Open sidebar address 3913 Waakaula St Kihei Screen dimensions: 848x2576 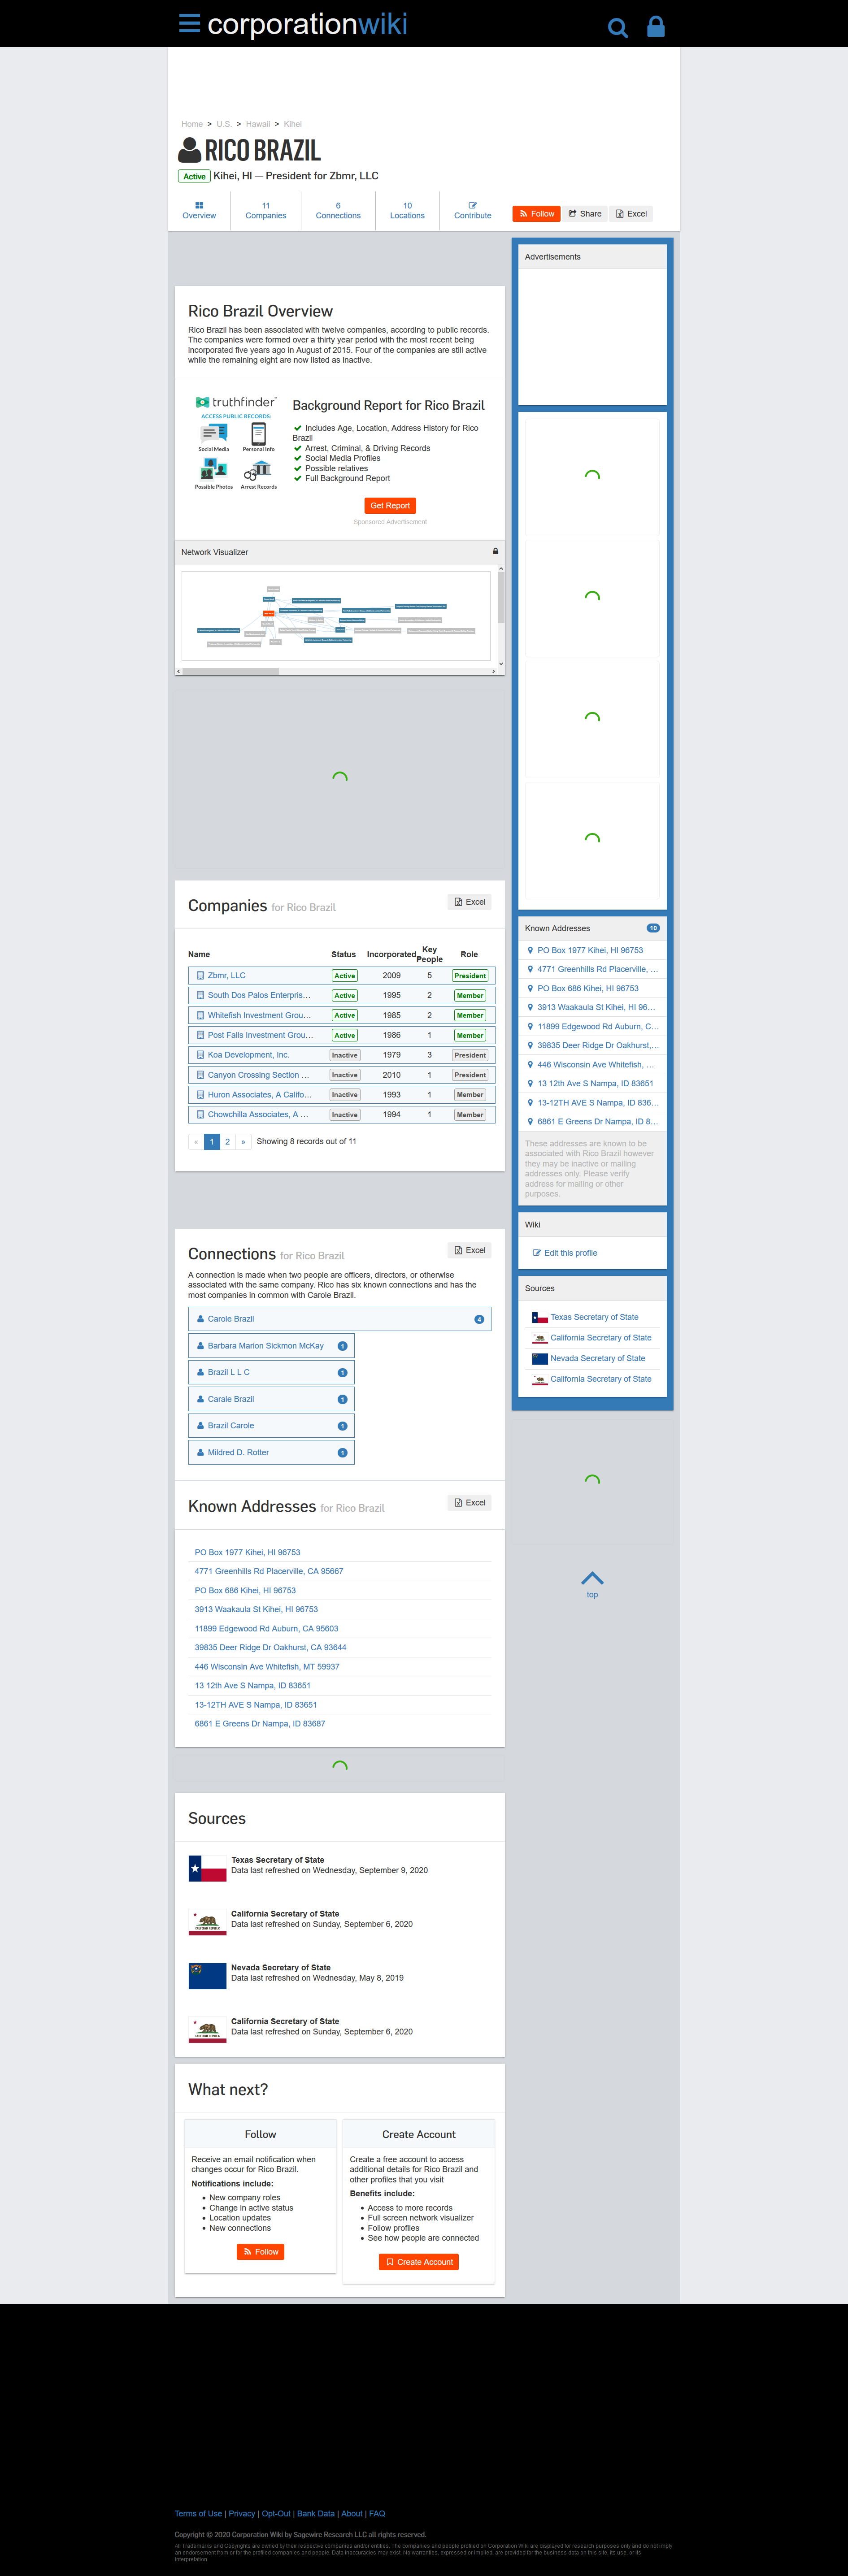pos(597,1007)
